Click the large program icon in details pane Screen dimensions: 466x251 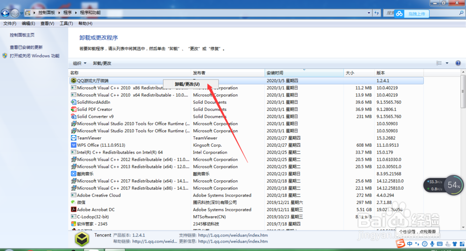82,239
